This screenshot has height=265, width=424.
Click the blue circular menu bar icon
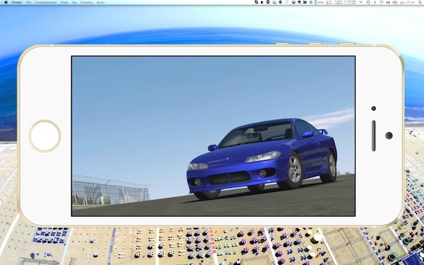pos(311,2)
